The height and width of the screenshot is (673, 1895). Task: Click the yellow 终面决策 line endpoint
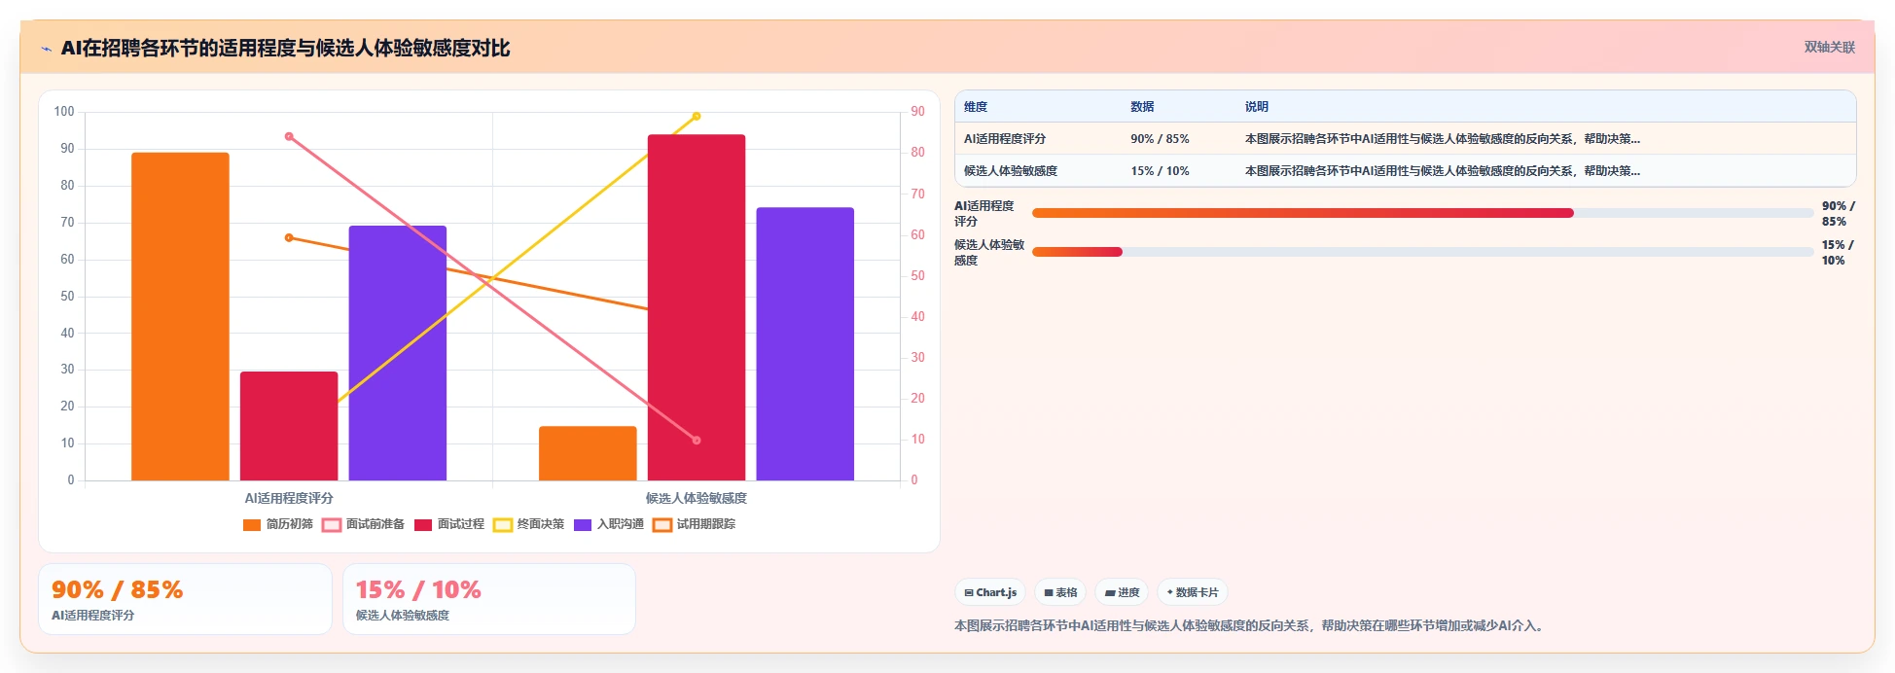pyautogui.click(x=697, y=117)
